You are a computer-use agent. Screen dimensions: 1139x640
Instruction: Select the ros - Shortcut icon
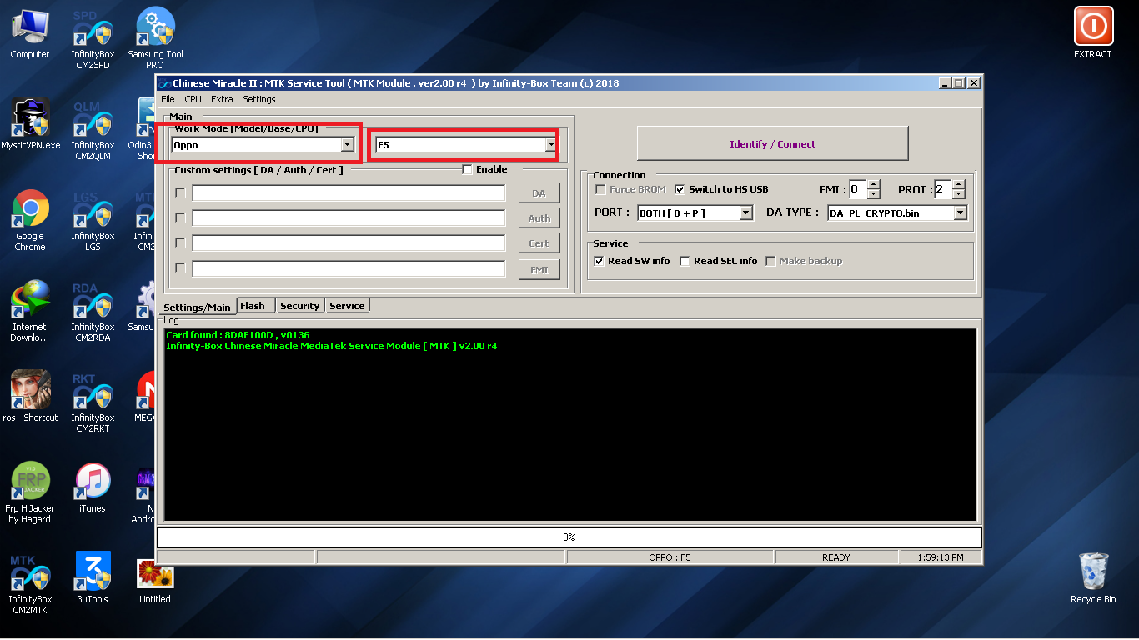tap(30, 397)
